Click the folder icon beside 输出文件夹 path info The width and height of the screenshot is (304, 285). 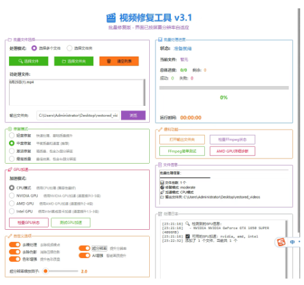coord(162,197)
